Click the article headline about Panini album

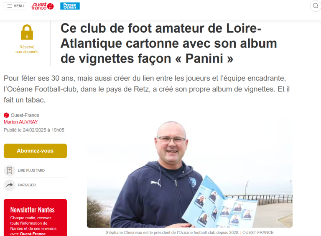click(x=169, y=43)
